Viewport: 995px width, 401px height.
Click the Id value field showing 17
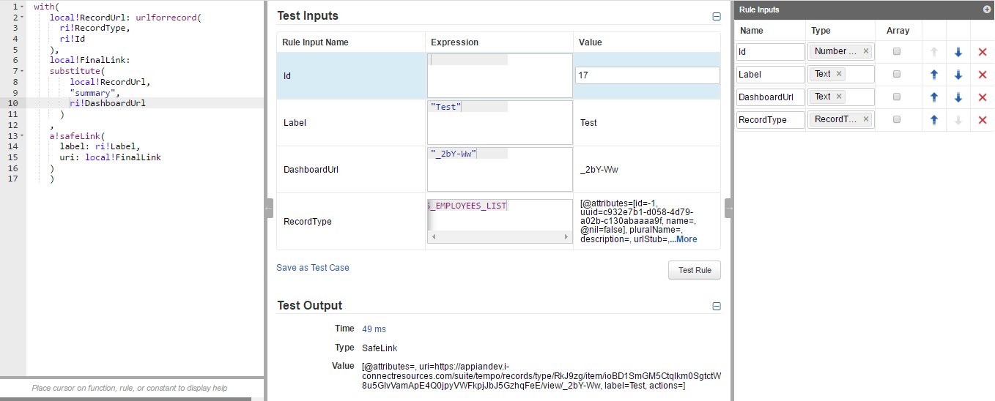[x=647, y=75]
